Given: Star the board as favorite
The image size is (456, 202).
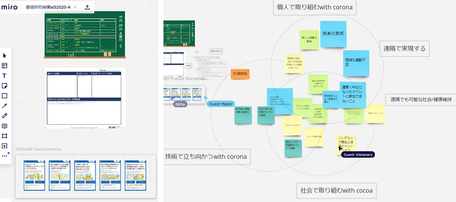Looking at the screenshot, I should point(75,7).
